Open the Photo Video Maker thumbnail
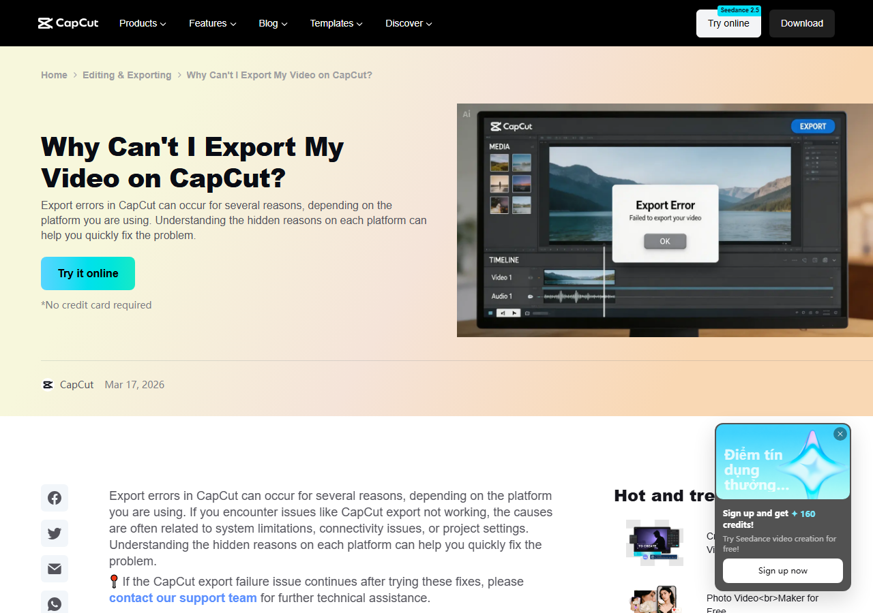 pyautogui.click(x=655, y=599)
